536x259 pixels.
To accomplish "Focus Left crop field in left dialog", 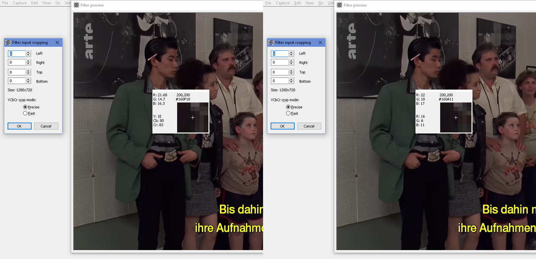I will [x=17, y=54].
